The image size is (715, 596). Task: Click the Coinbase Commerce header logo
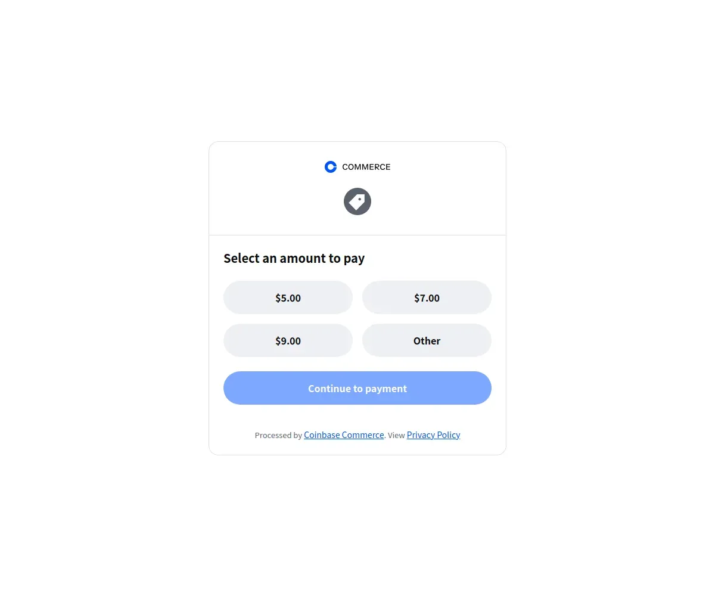tap(357, 167)
